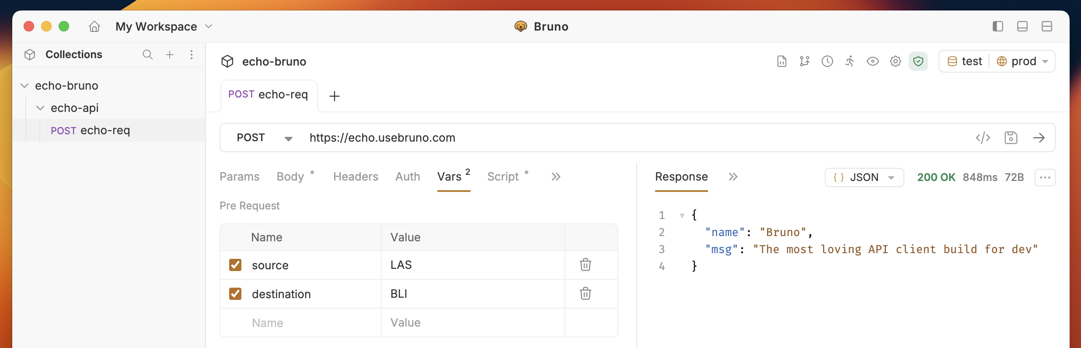Open the Collections three-dot menu

(x=192, y=55)
